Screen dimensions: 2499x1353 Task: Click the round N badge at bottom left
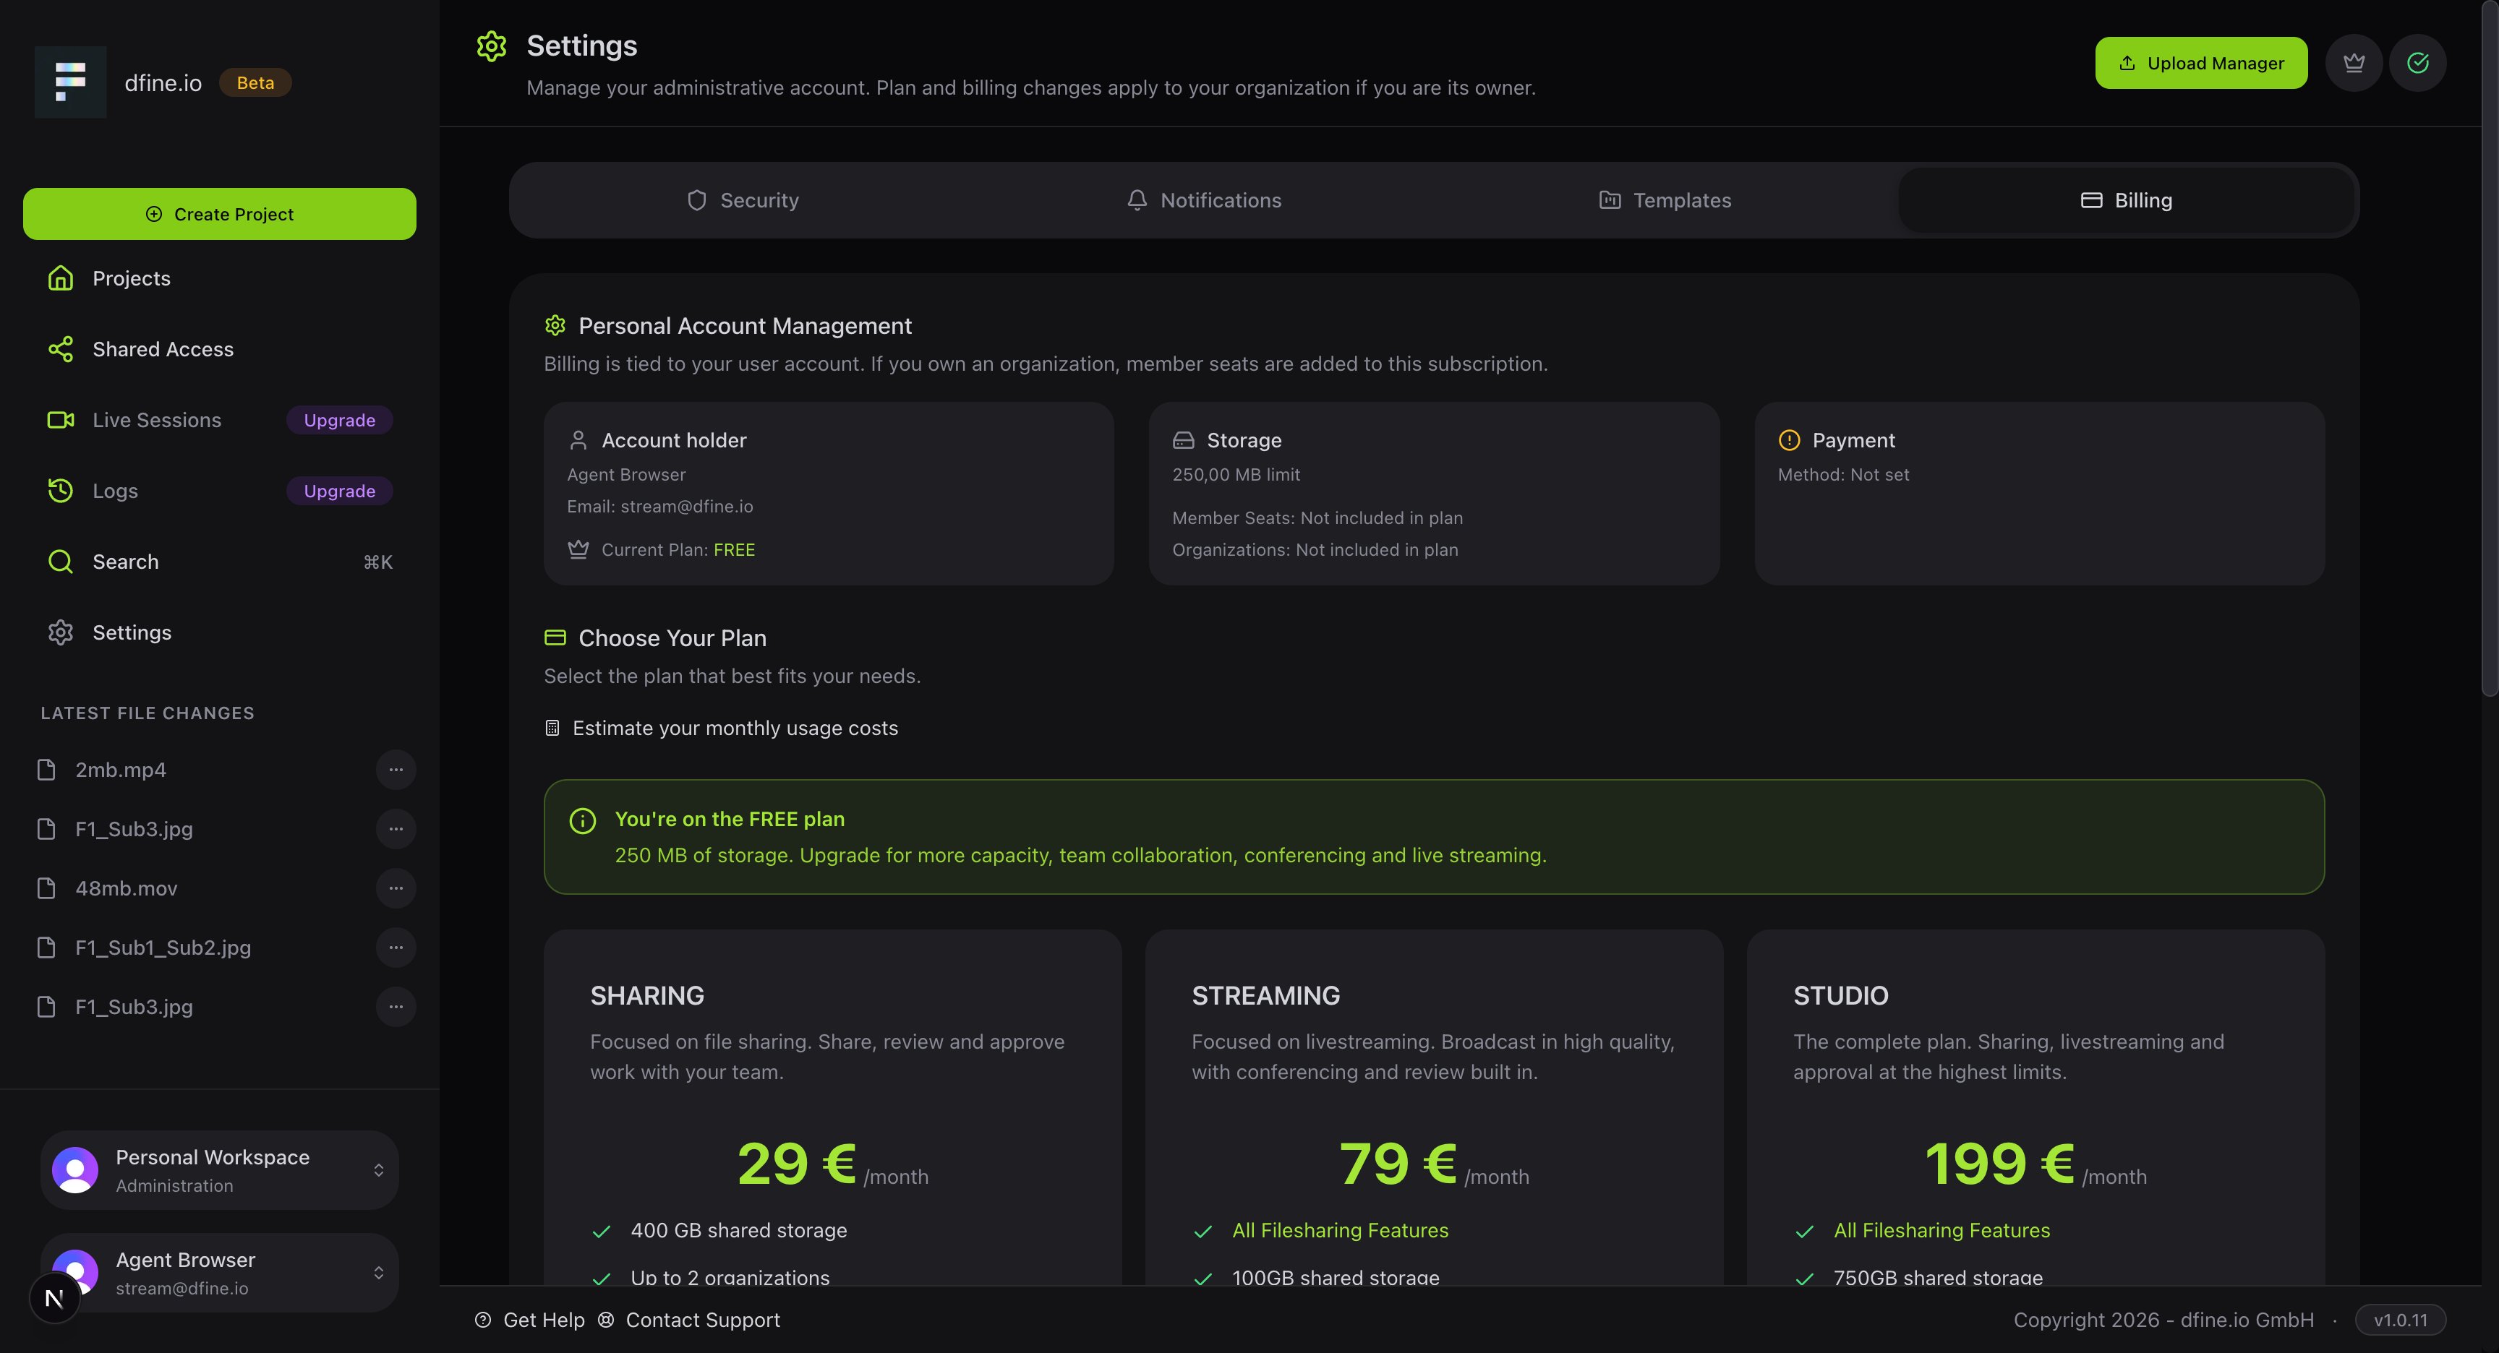[x=54, y=1298]
